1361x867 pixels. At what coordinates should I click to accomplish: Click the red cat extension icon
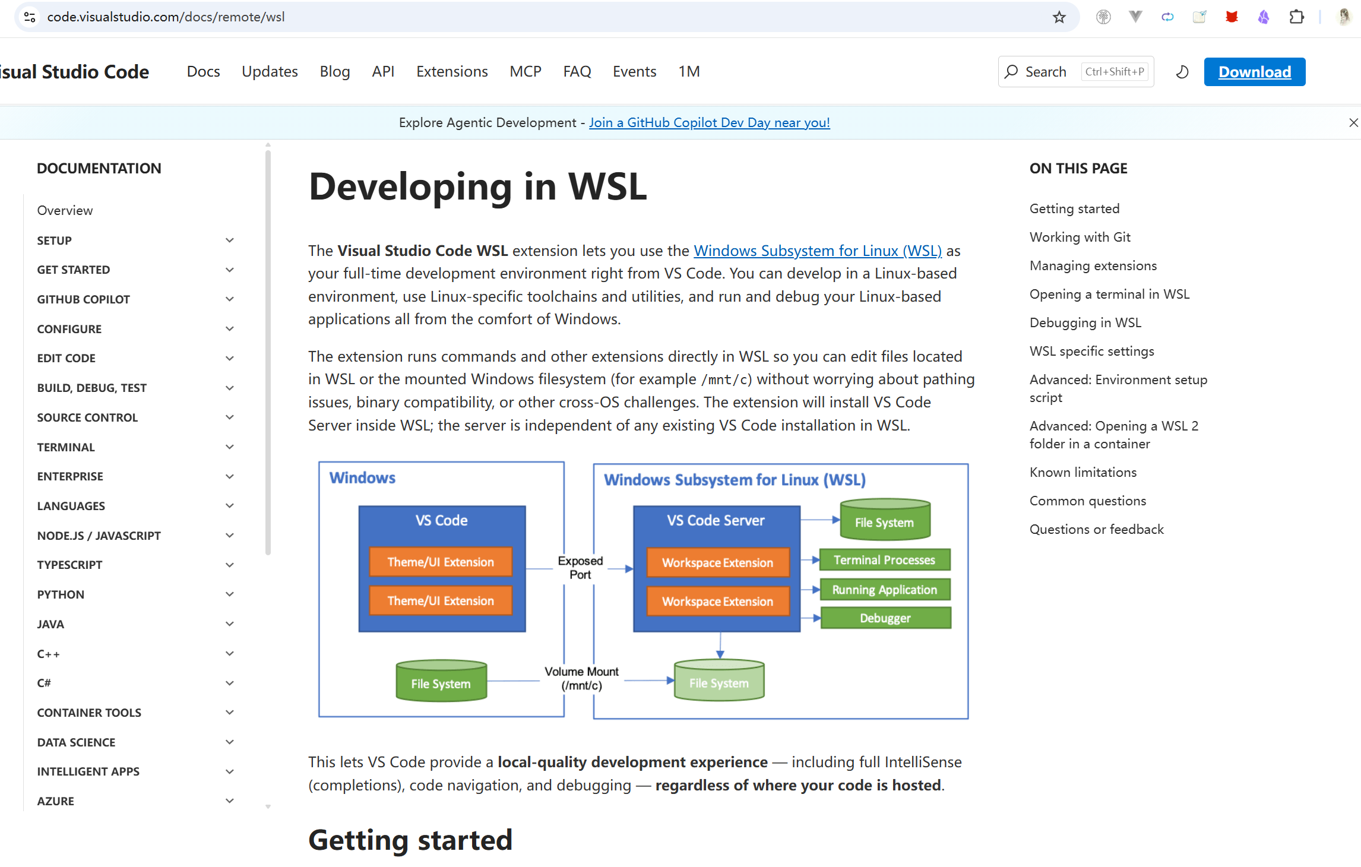tap(1232, 17)
